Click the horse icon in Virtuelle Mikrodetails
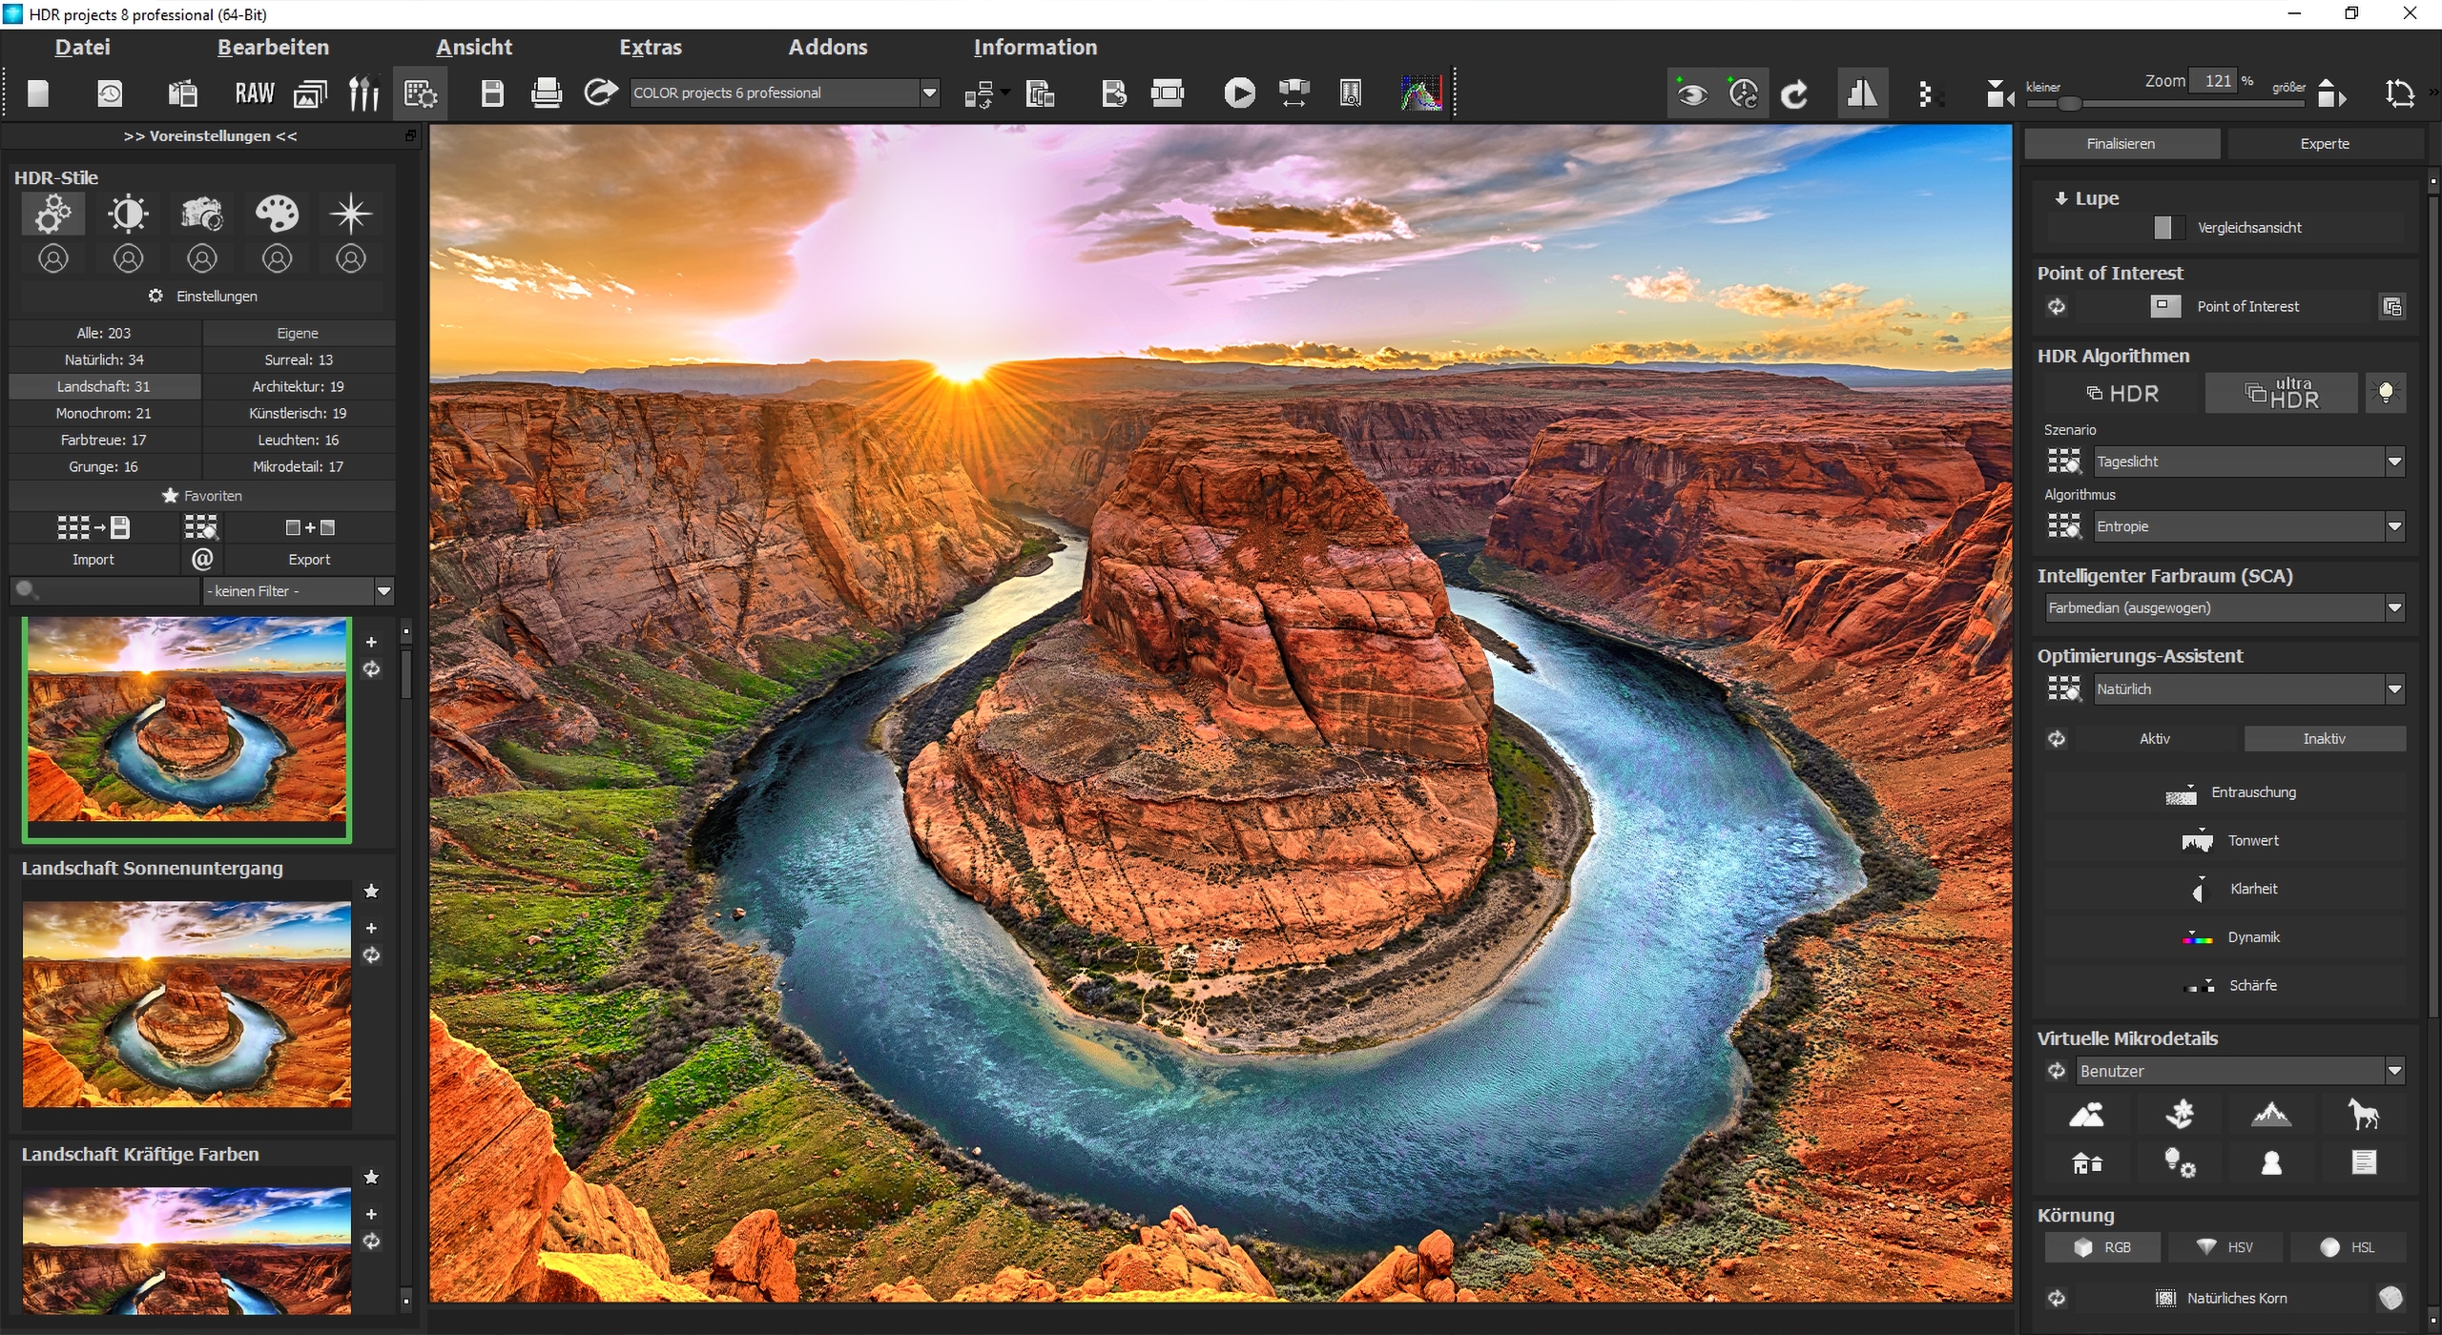Viewport: 2442px width, 1335px height. pos(2363,1114)
